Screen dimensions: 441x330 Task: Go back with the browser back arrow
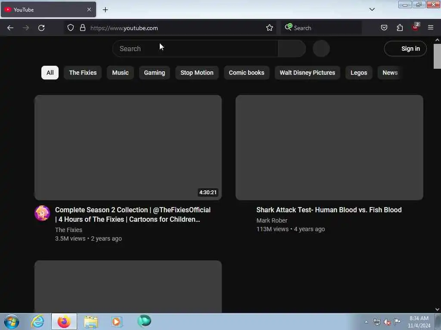tap(10, 28)
